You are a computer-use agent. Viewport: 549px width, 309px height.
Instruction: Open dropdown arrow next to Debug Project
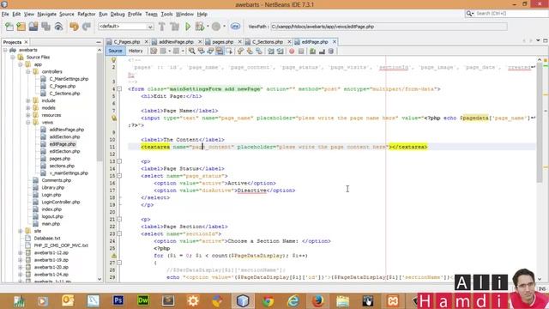[x=208, y=27]
